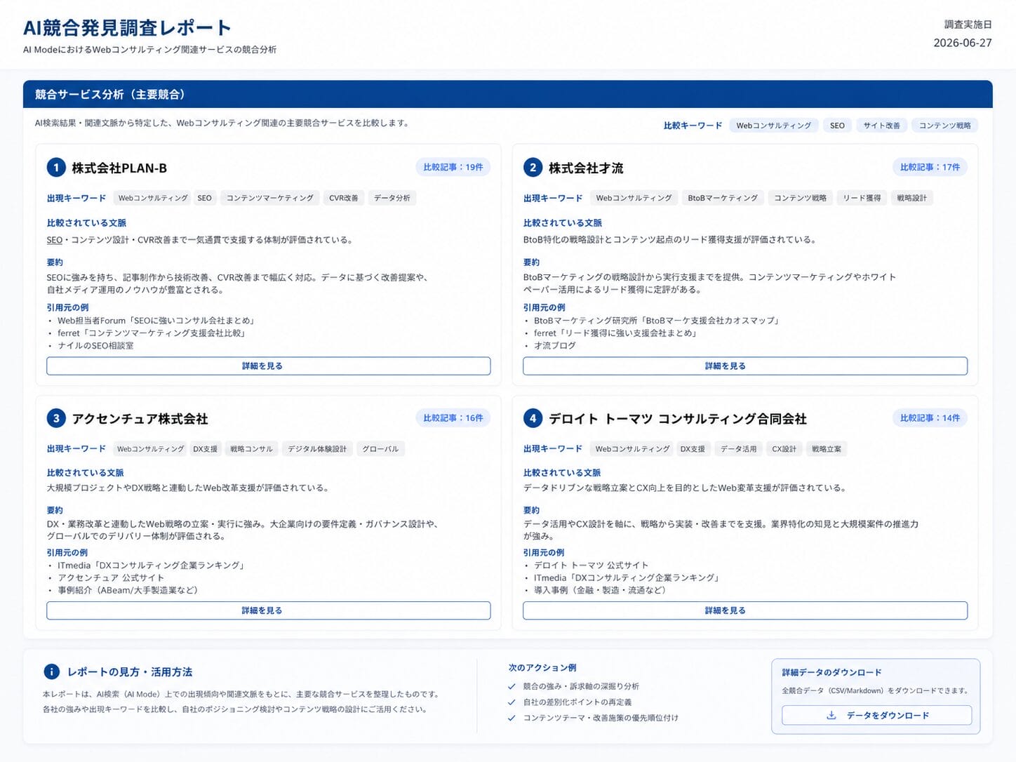Click the データをダウンロード button

pyautogui.click(x=876, y=715)
